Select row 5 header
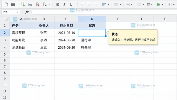Viewport: 177px width, 100px height. (x=5, y=54)
